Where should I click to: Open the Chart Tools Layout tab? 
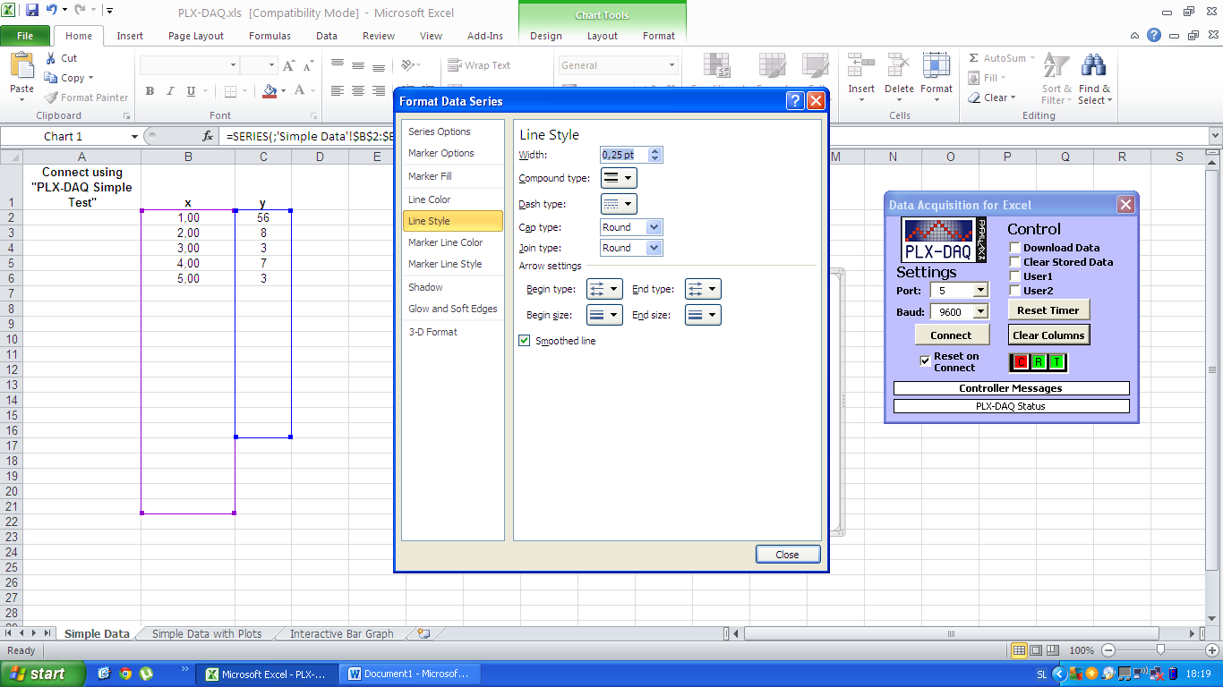pyautogui.click(x=602, y=36)
